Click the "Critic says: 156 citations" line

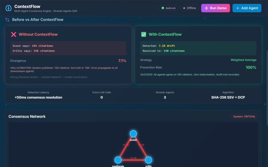pos(34,51)
